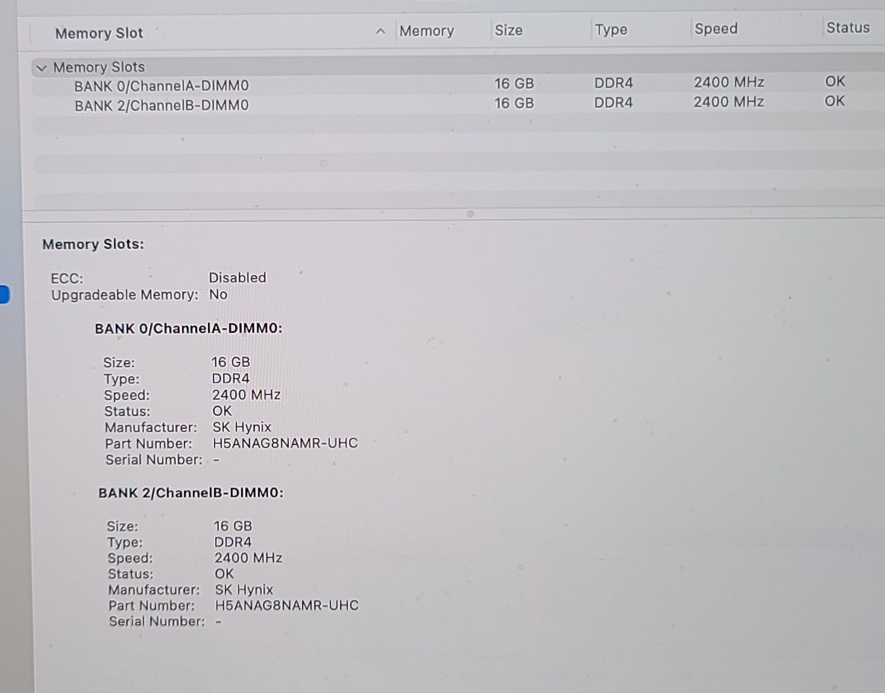Click 2400 MHz speed cell in BANK 2 row
This screenshot has width=885, height=693.
(x=728, y=102)
